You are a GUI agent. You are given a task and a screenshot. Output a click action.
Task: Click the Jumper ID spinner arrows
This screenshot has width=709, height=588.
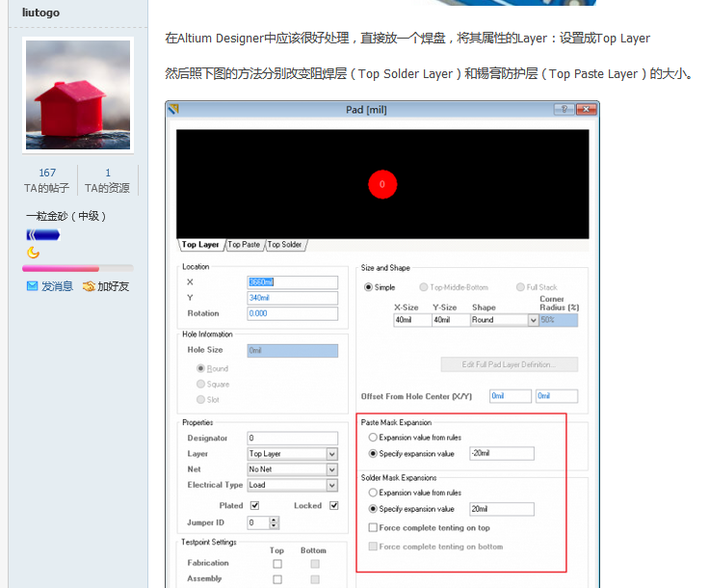(x=274, y=522)
